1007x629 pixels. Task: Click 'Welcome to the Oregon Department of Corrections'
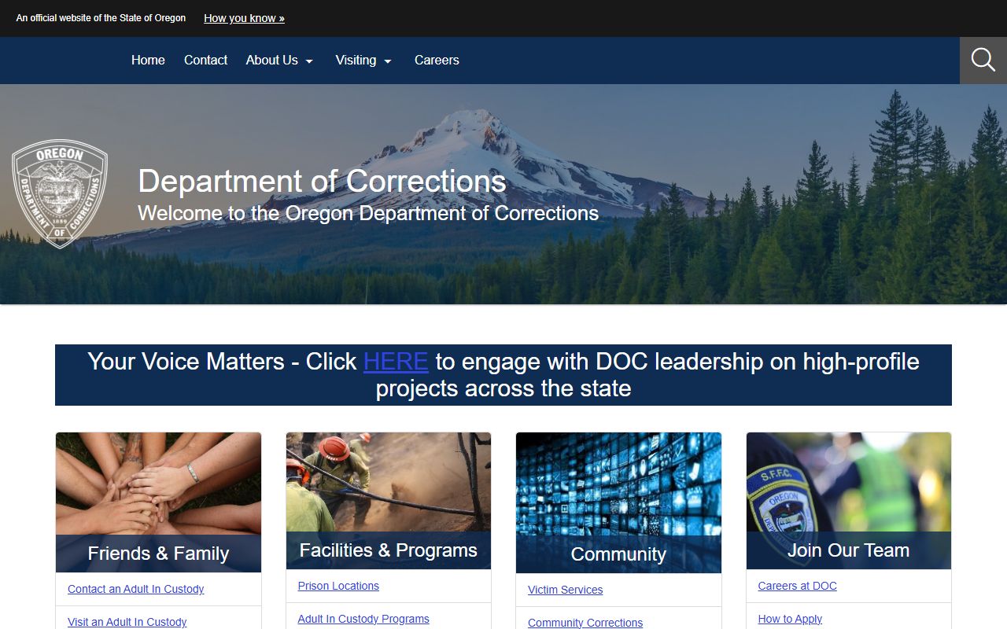pos(368,213)
